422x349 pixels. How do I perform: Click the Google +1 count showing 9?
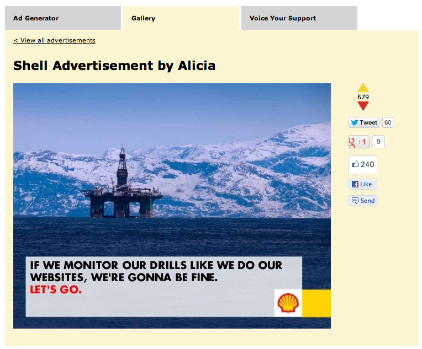tap(378, 142)
